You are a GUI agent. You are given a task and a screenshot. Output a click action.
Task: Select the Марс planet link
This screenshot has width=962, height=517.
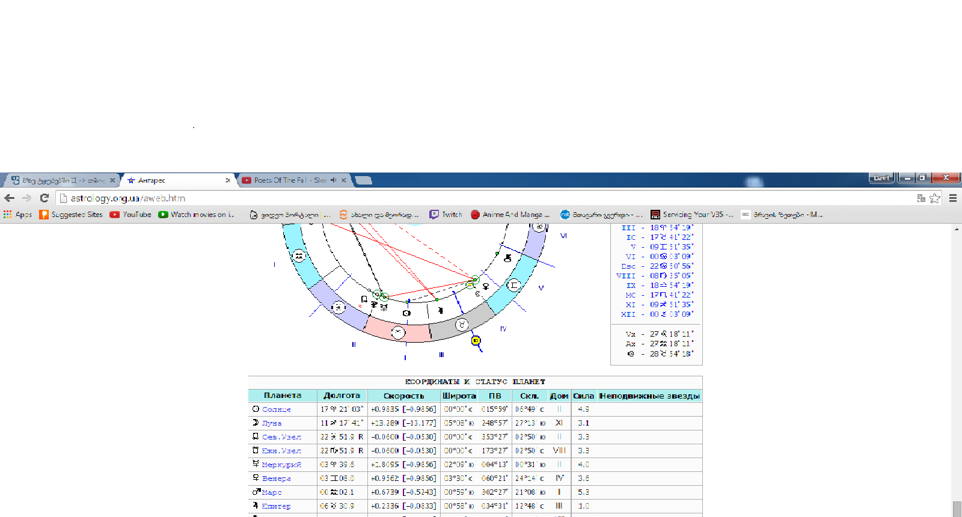click(x=271, y=492)
